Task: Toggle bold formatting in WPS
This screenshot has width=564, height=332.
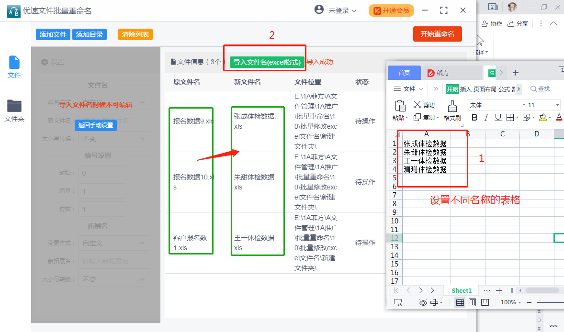Action: (474, 118)
